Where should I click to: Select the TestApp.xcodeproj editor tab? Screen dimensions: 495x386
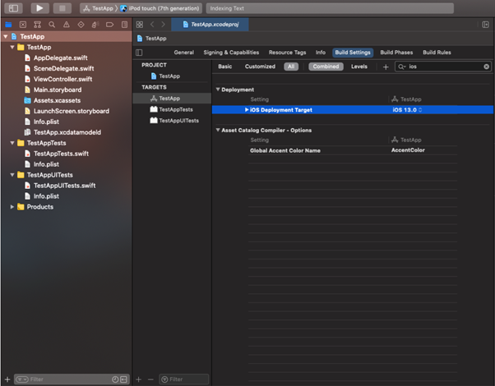[210, 25]
